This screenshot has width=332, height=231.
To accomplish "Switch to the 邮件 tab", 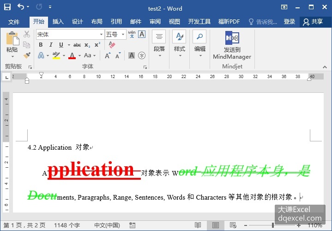I will 136,22.
